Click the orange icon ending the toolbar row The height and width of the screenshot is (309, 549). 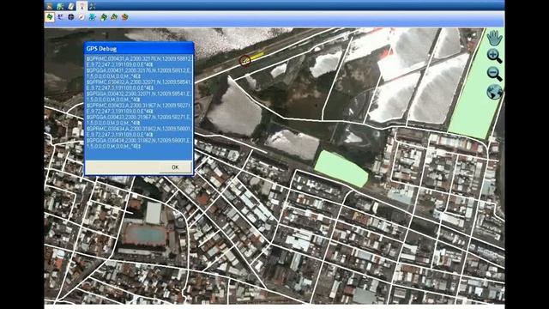pos(124,17)
